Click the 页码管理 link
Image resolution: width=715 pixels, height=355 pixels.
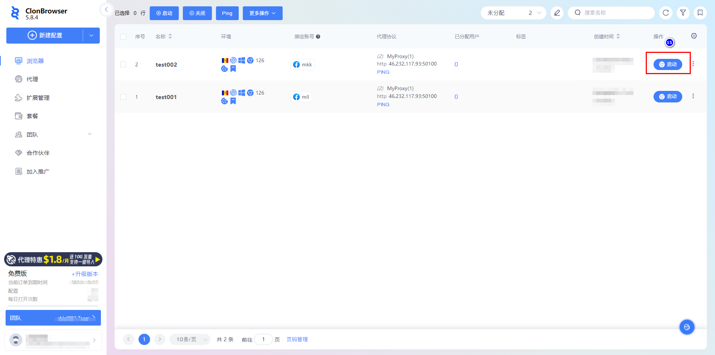pyautogui.click(x=297, y=339)
